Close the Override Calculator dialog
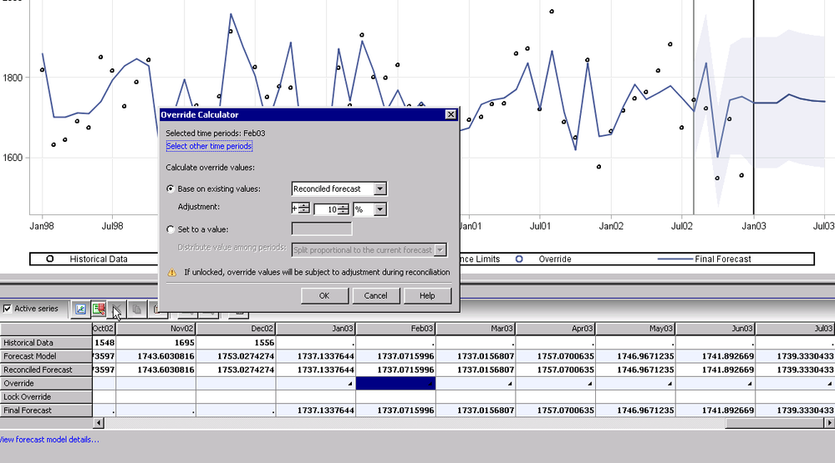Screen dimensions: 835x463 pyautogui.click(x=451, y=114)
